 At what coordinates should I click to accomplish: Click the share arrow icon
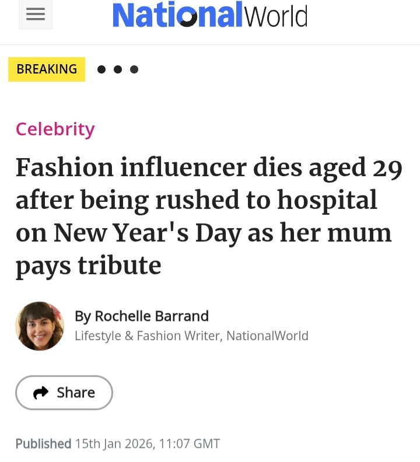[x=41, y=393]
